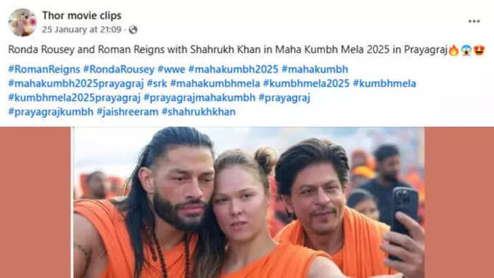Open the #mahakumbh2025 hashtag

[233, 69]
